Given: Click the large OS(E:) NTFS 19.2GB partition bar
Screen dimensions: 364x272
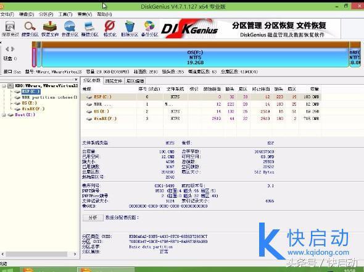Looking at the screenshot, I should click(x=195, y=57).
